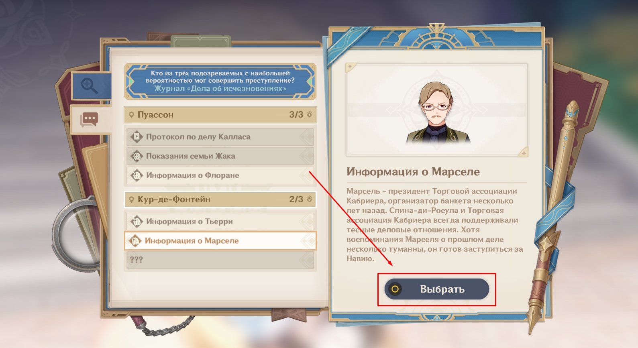Collapse the Пуассон section expander arrow
Screen dimensions: 638x348
(x=309, y=114)
